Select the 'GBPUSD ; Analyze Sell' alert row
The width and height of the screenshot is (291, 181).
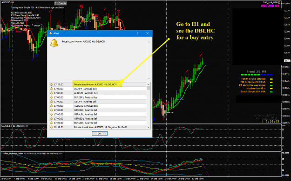coord(98,118)
